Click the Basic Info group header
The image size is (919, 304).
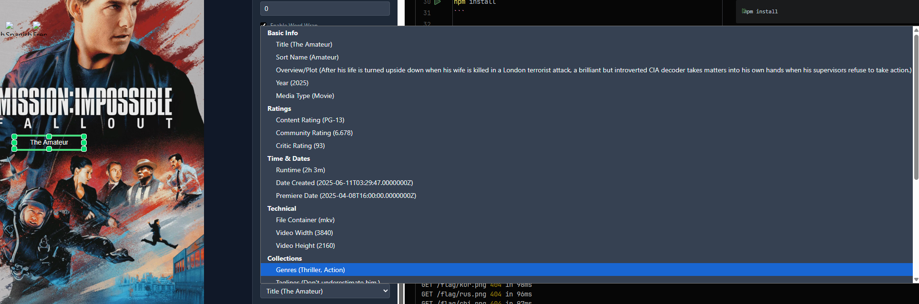[x=283, y=33]
